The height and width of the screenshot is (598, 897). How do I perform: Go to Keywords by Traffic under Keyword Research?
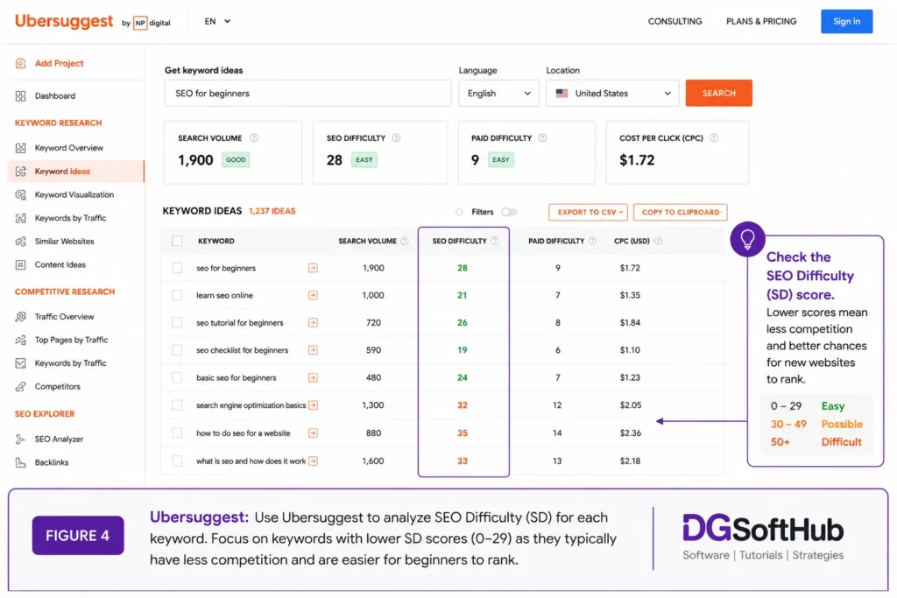pos(70,218)
